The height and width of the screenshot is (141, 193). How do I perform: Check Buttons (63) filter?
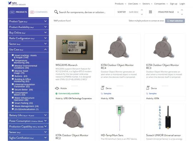click(13, 76)
